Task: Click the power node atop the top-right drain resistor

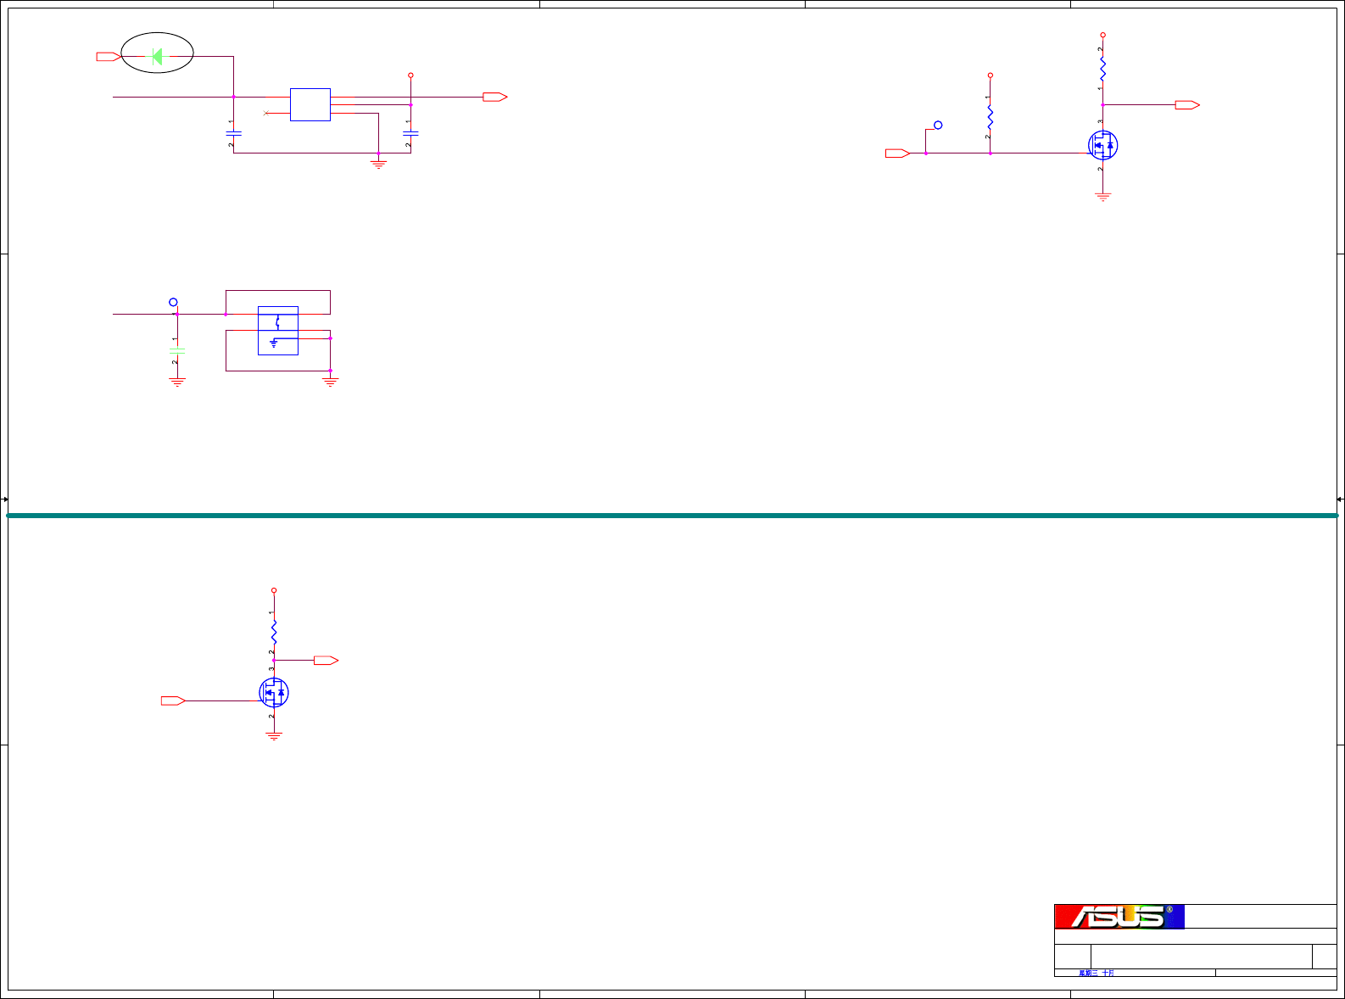Action: coord(1102,36)
